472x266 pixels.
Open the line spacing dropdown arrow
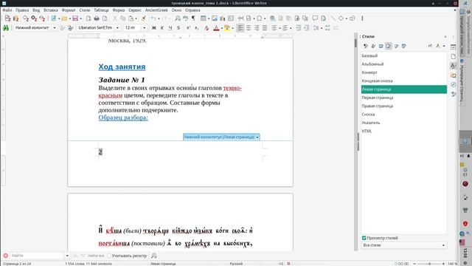(x=322, y=28)
